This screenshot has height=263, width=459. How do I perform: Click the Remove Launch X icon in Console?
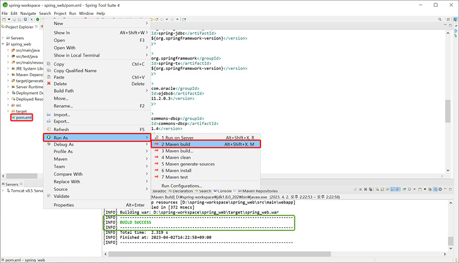pos(365,189)
